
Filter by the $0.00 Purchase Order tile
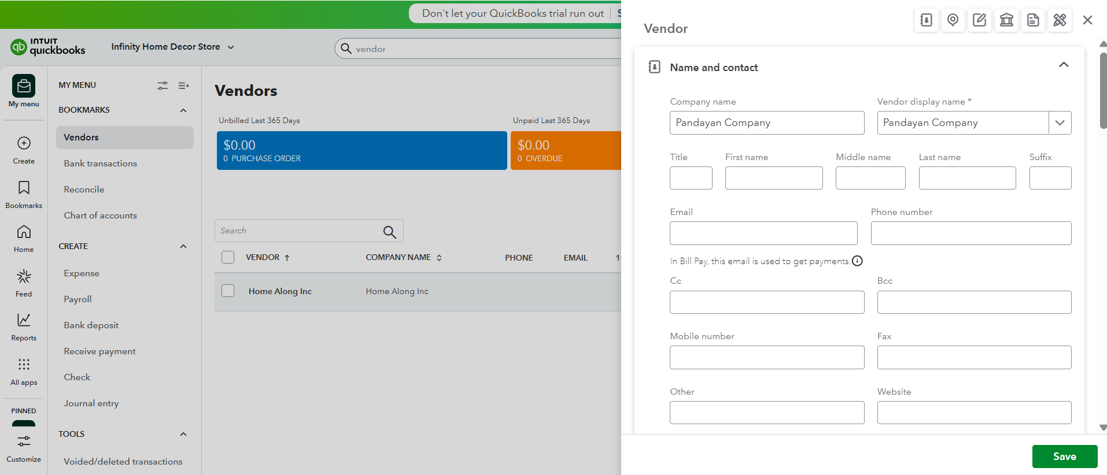pyautogui.click(x=361, y=150)
